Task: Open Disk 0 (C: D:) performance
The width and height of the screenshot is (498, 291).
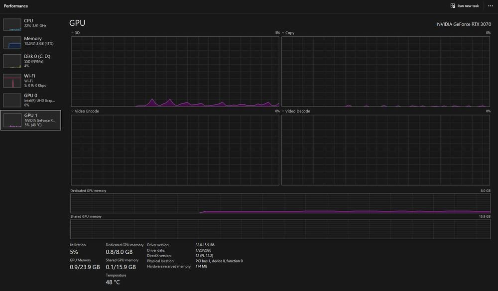Action: (30, 61)
